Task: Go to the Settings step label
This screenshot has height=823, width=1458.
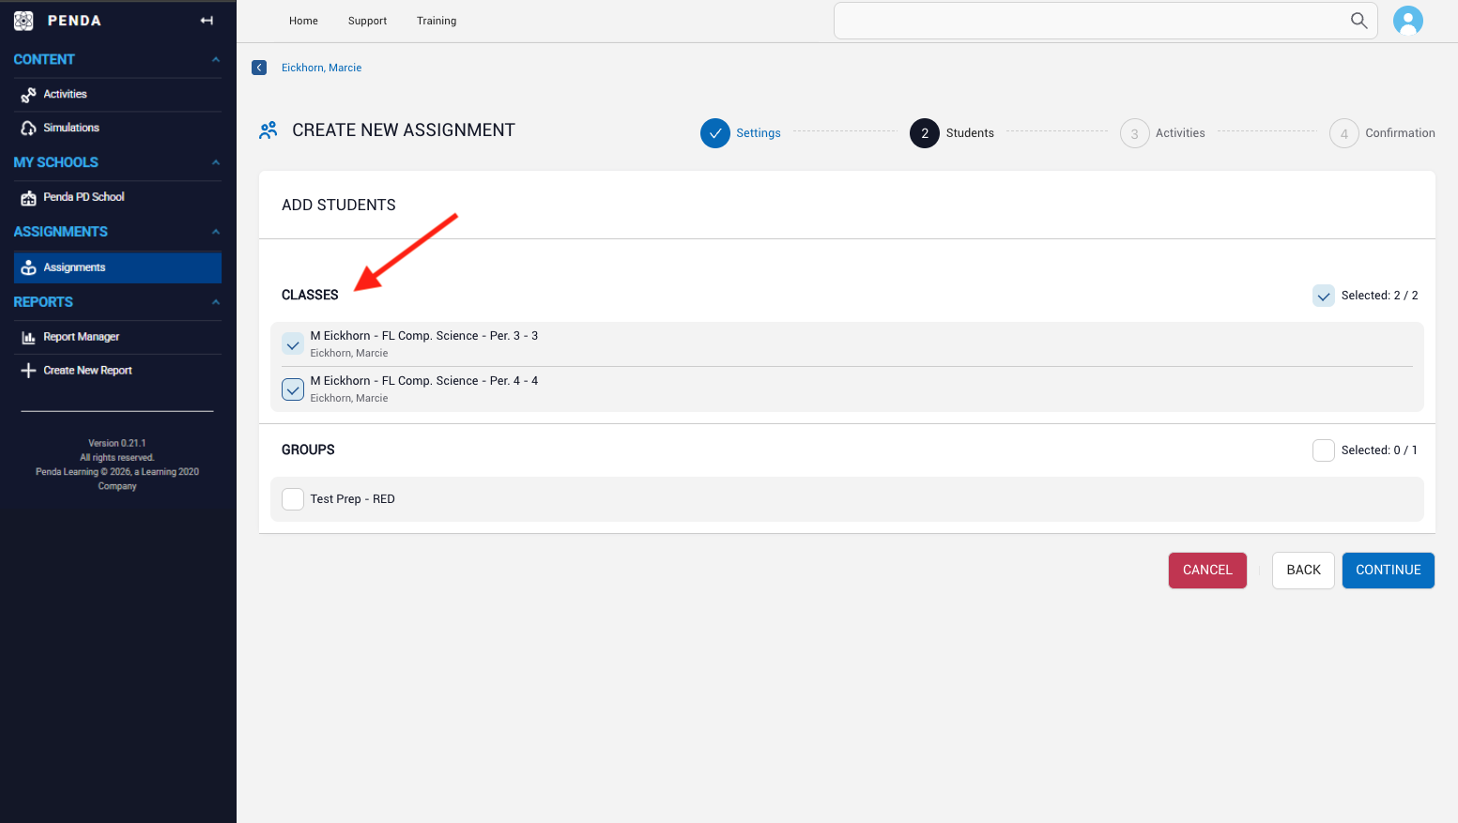Action: 759,133
